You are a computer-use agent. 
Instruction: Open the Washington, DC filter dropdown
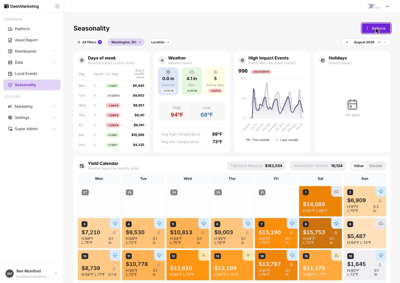tap(126, 42)
